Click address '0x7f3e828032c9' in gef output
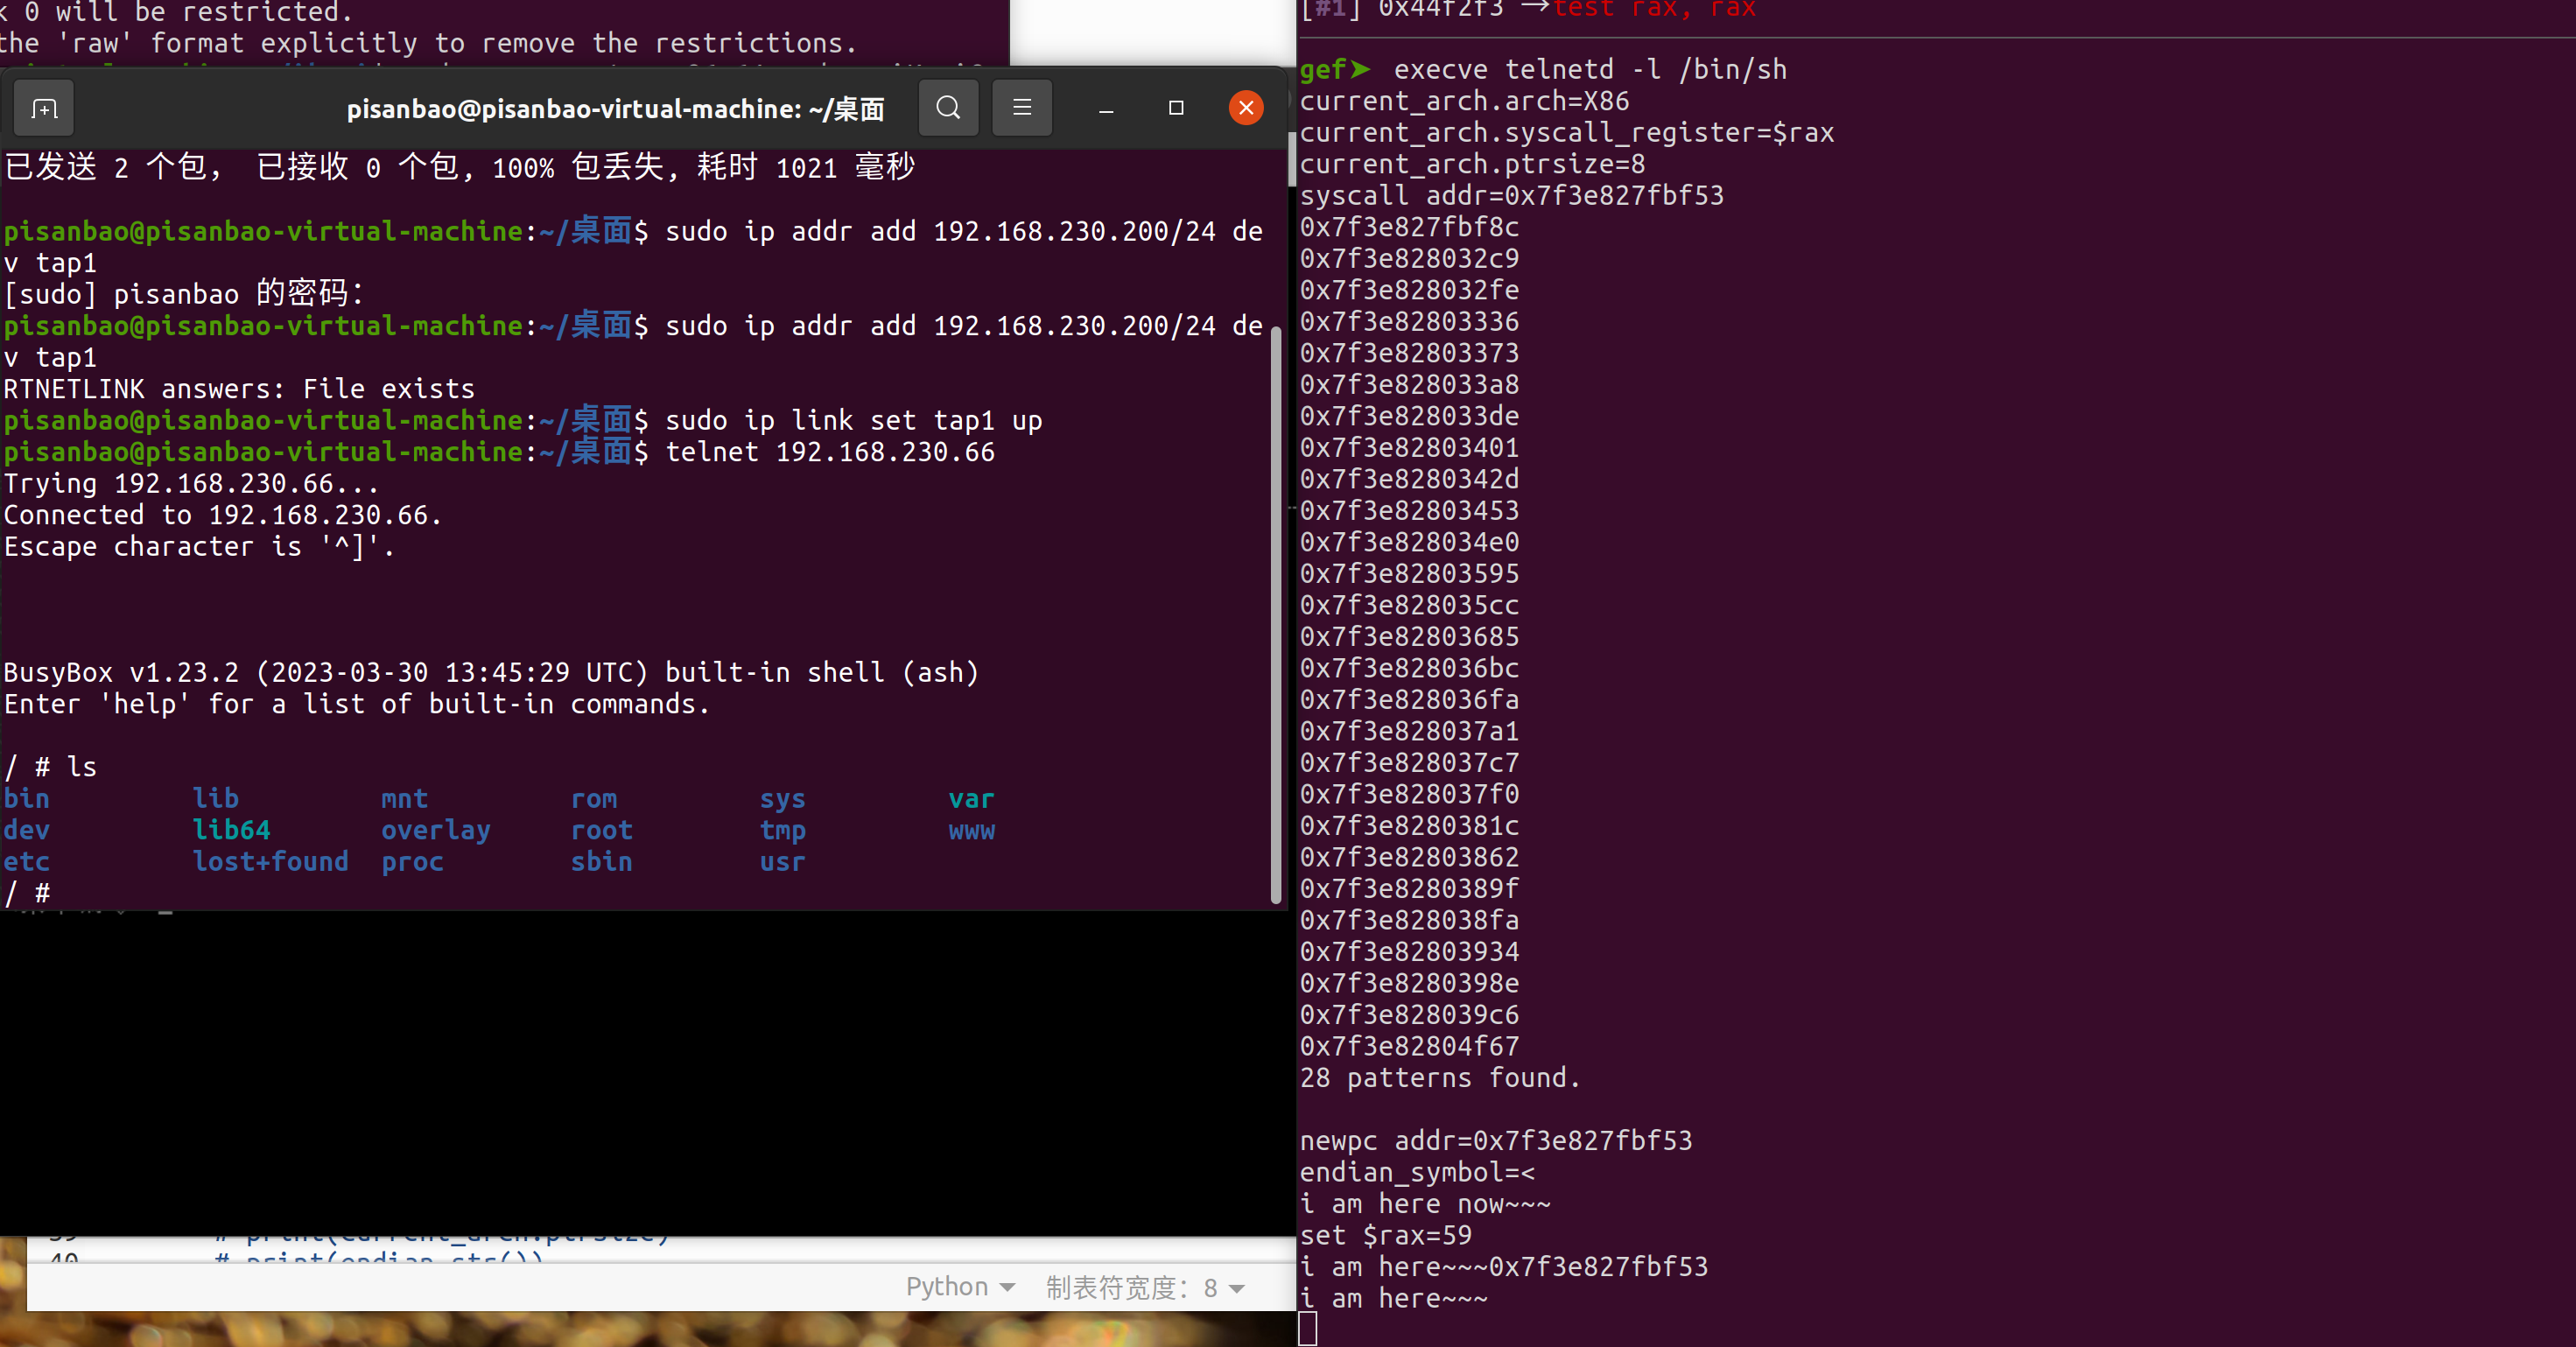Screen dimensions: 2576x1347 coord(1409,259)
